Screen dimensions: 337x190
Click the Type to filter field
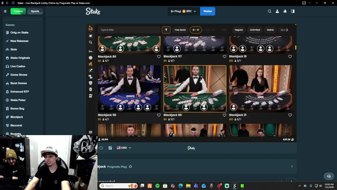(x=129, y=30)
